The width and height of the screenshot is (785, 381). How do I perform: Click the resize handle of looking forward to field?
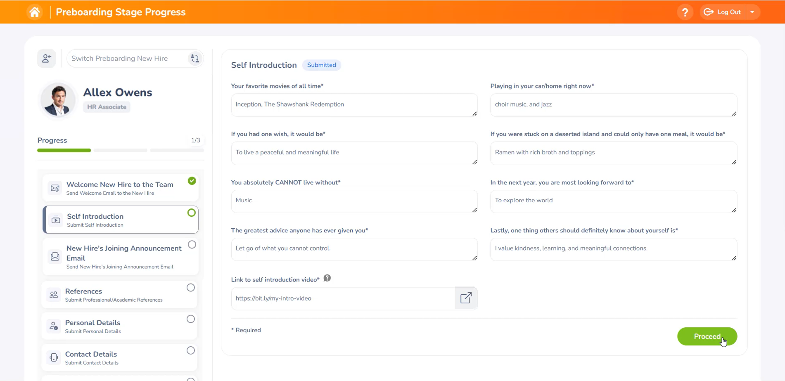[734, 210]
